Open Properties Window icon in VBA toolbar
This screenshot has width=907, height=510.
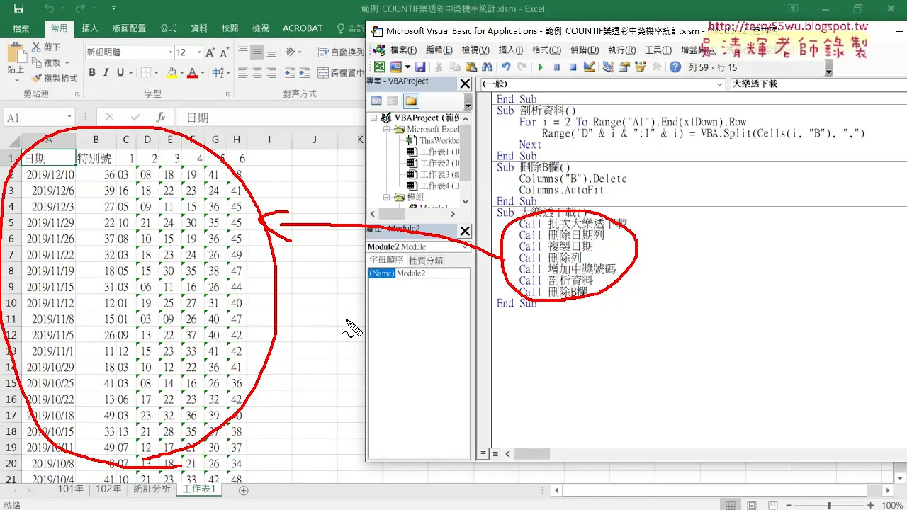tap(624, 67)
